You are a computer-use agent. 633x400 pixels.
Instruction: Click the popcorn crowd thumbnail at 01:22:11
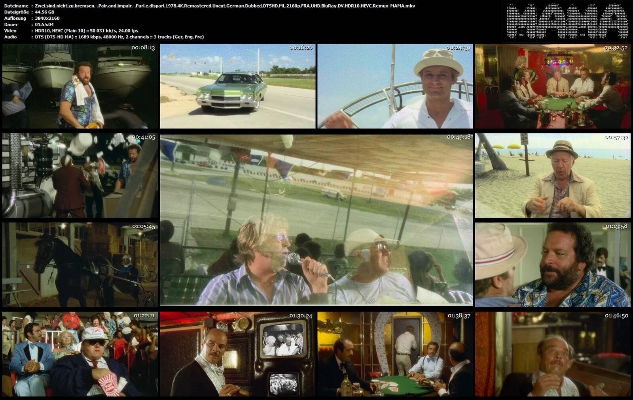80,354
